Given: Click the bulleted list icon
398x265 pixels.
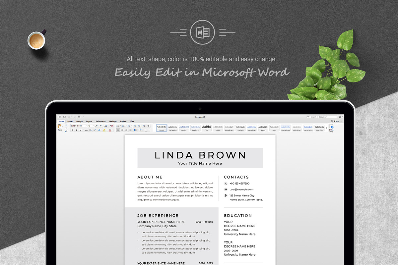Looking at the screenshot, I should [x=118, y=126].
